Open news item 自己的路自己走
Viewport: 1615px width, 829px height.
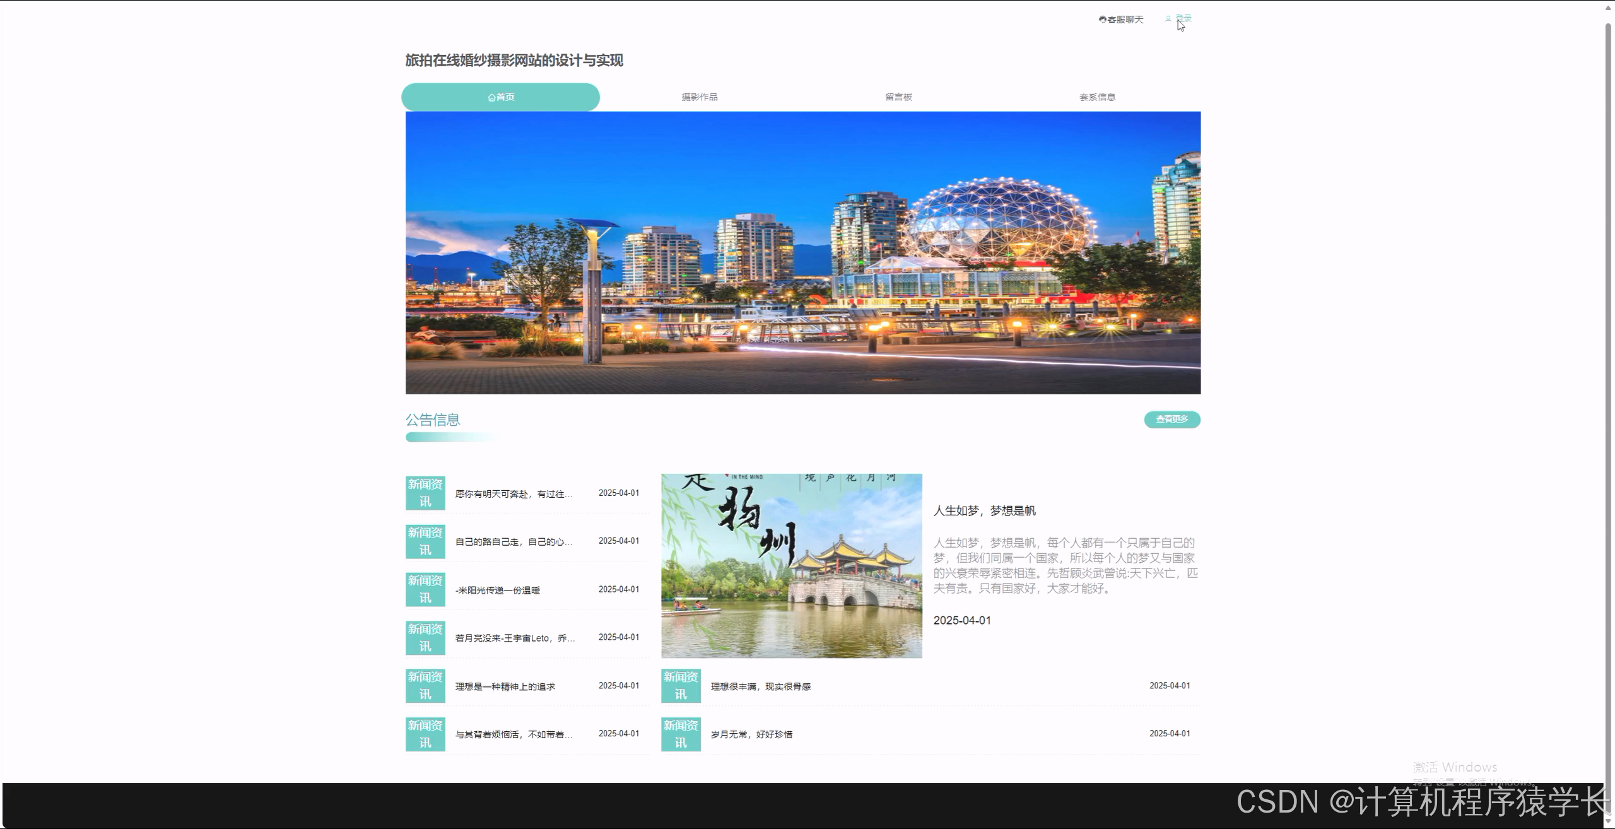512,541
